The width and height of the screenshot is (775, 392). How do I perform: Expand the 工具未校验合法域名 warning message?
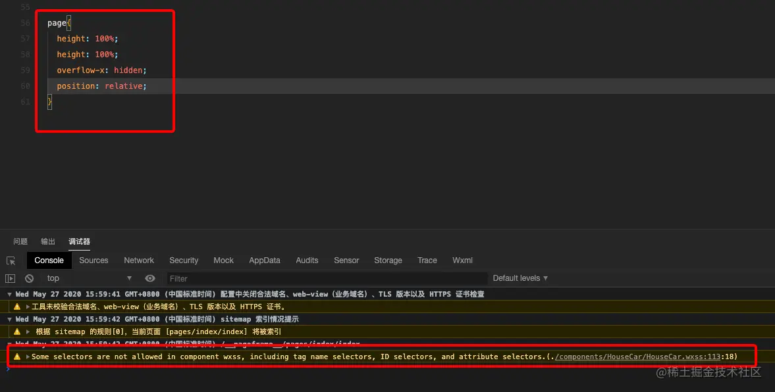[28, 306]
